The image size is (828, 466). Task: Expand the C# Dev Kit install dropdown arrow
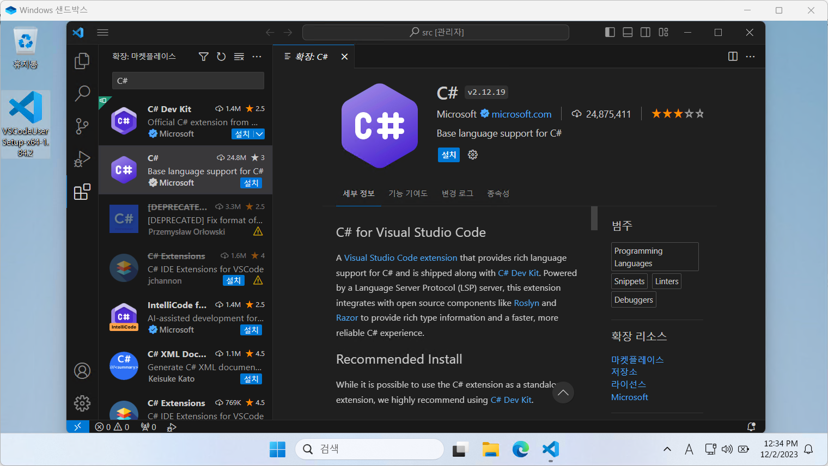point(259,134)
